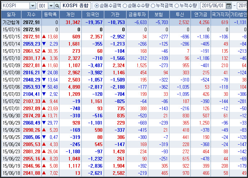248x178 pixels.
Task: Click 투신 value -1,095 on 15/07/03
Action: (183, 94)
